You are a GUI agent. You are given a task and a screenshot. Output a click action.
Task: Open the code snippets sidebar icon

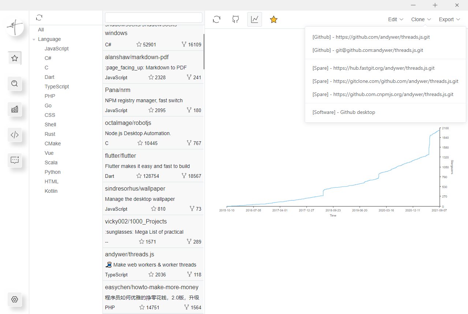click(15, 135)
